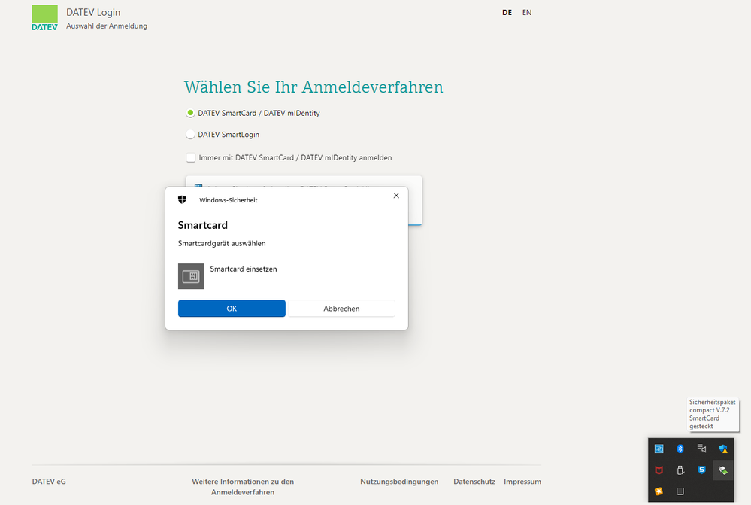Open the blue shield S tray icon
The width and height of the screenshot is (751, 505).
(x=701, y=470)
